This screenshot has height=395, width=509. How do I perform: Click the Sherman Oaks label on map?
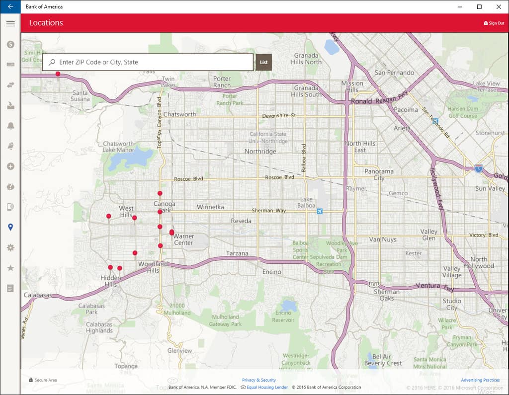coord(387,295)
